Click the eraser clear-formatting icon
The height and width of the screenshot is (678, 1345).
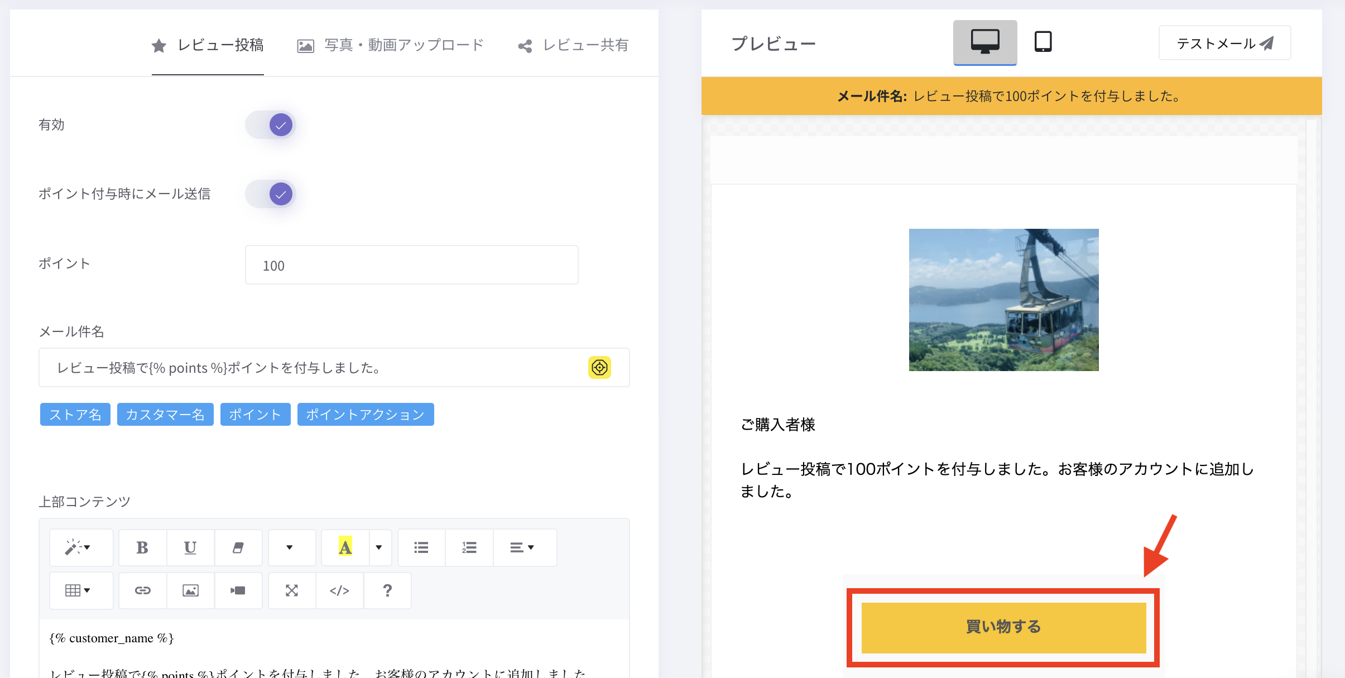(238, 547)
